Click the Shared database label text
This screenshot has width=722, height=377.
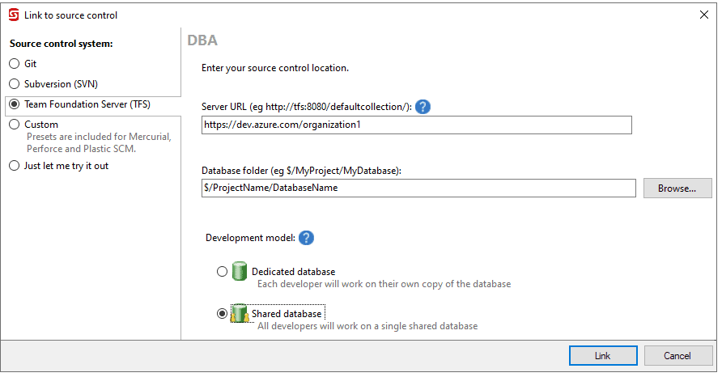(x=286, y=314)
